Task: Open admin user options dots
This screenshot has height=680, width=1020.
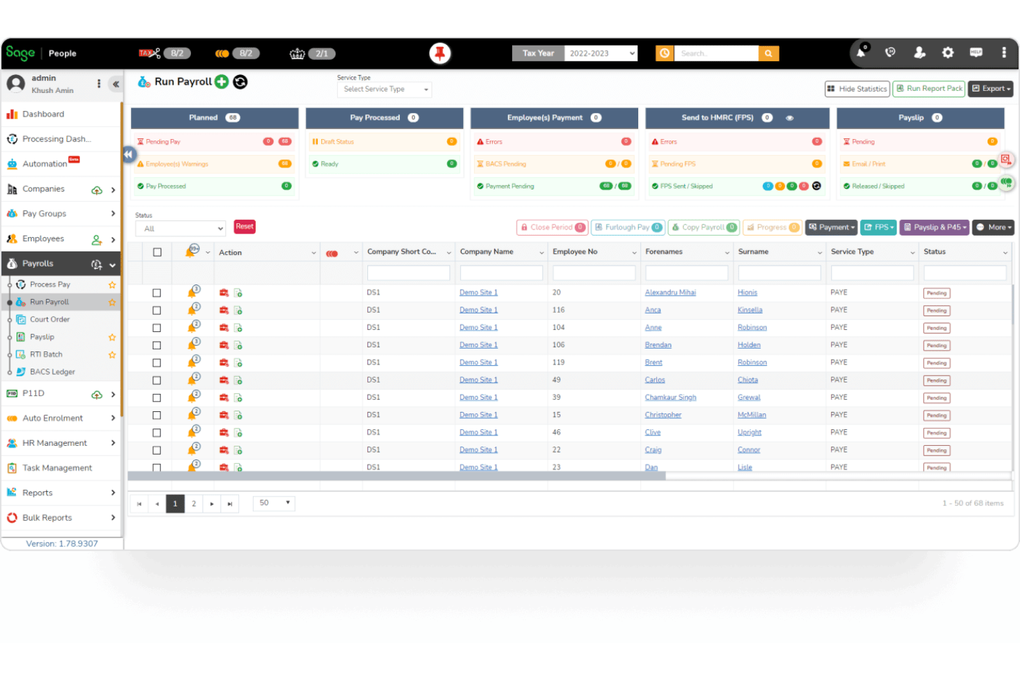Action: click(99, 83)
